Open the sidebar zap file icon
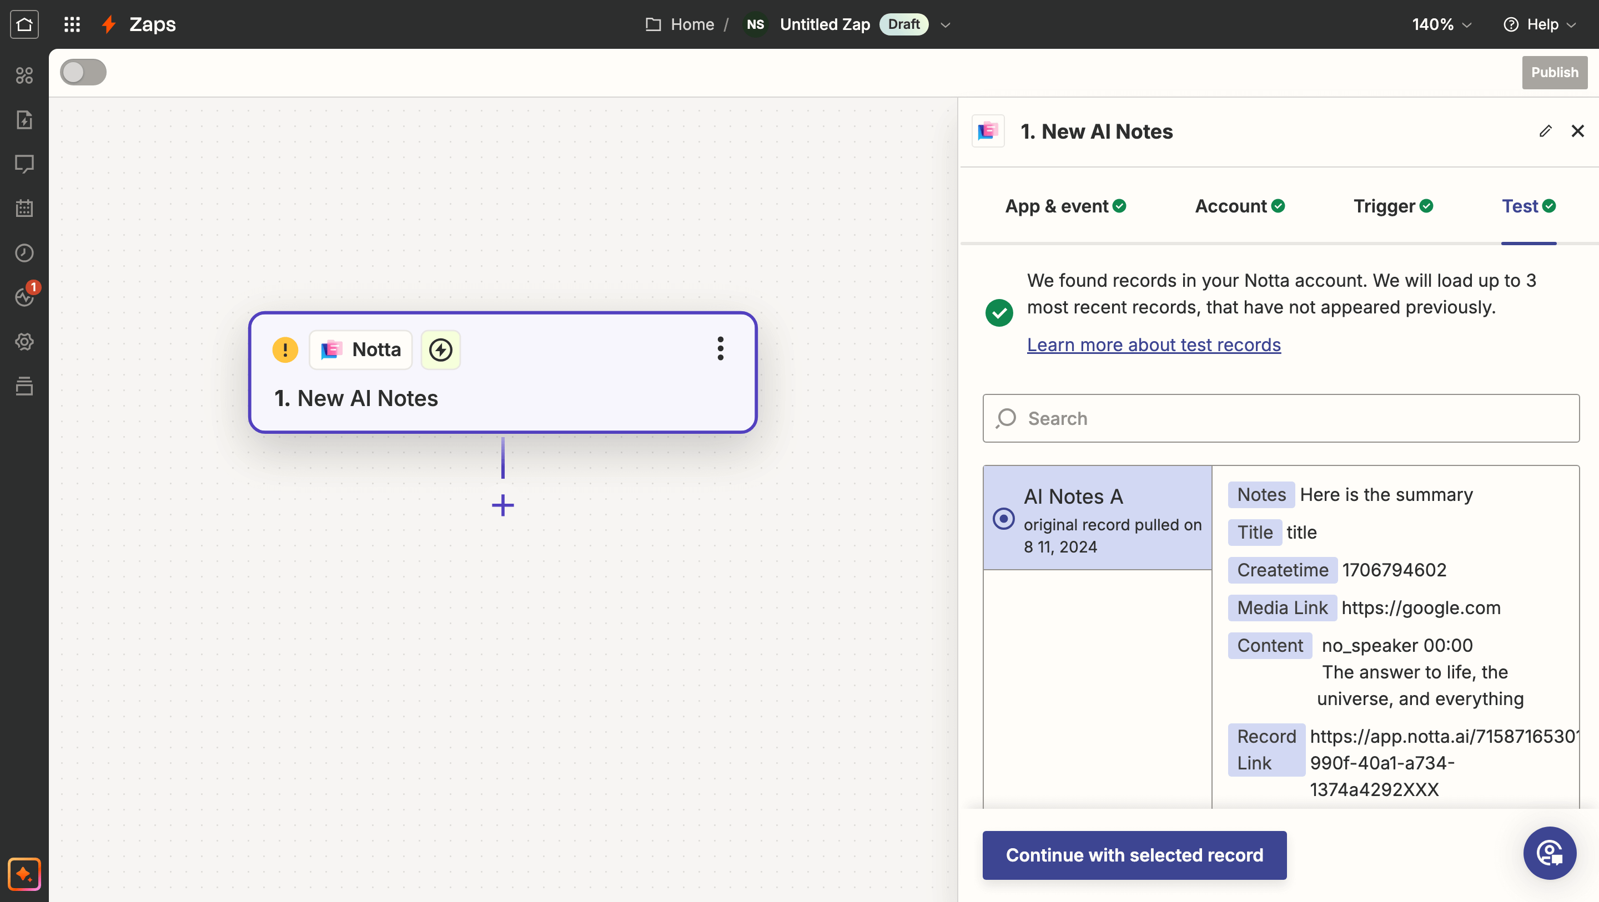The image size is (1599, 902). point(24,120)
